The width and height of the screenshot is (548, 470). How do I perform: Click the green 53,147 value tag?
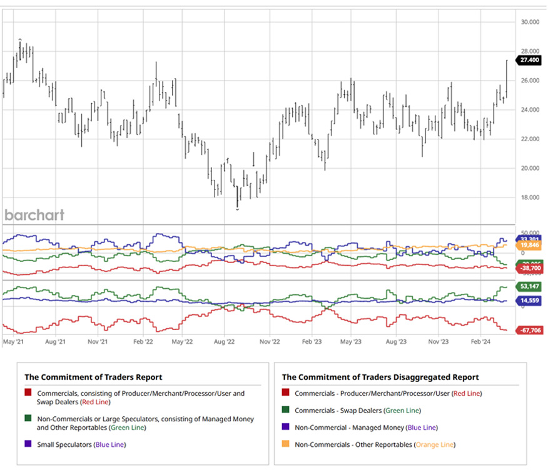pos(530,287)
